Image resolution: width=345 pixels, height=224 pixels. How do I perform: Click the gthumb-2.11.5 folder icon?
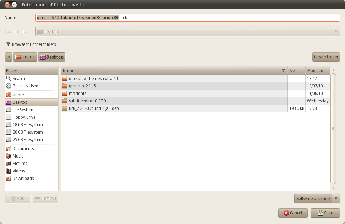(65, 86)
